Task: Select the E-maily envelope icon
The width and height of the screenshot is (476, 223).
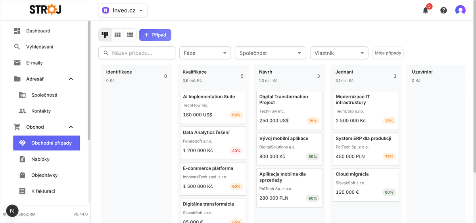Action: pos(17,63)
